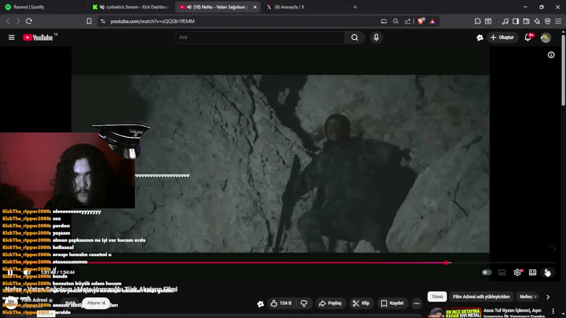Screen dimensions: 566x318
Task: Close the Nefes YouTube tab
Action: pyautogui.click(x=255, y=7)
